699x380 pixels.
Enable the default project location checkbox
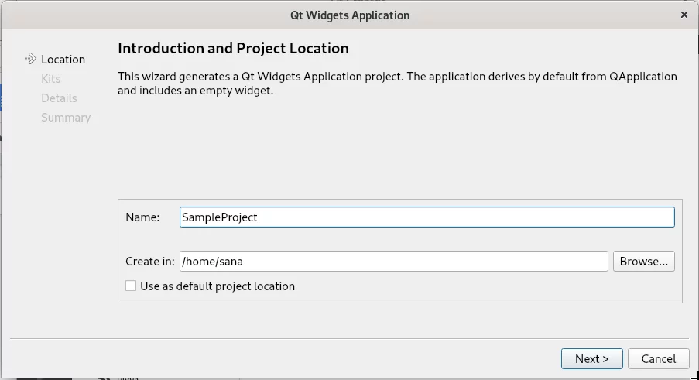(131, 286)
